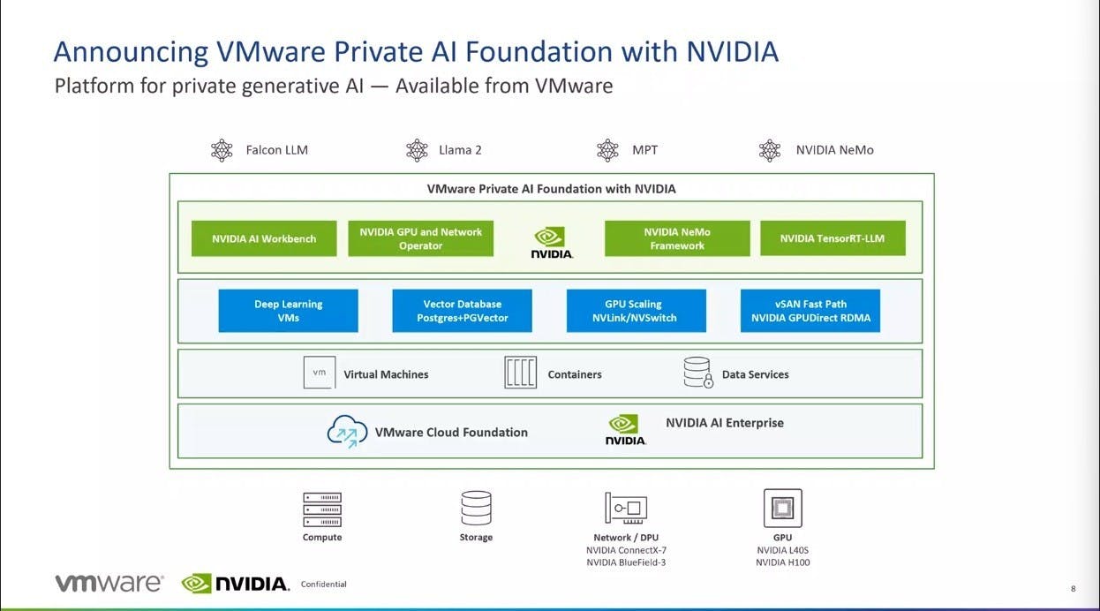Click the GPU chip icon
Image resolution: width=1100 pixels, height=611 pixels.
pyautogui.click(x=782, y=508)
